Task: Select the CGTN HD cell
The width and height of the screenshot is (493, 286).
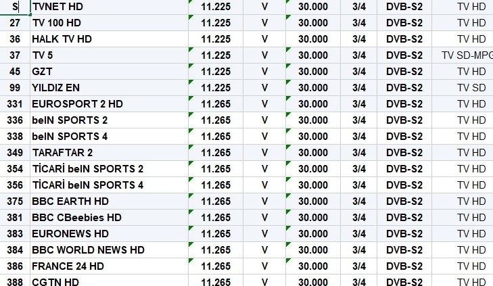Action: coord(110,281)
